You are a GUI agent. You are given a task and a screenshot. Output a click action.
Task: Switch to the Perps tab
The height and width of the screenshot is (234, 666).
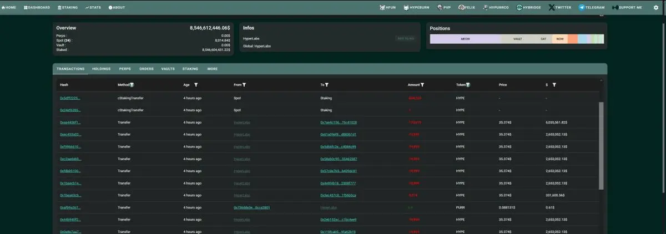pos(125,69)
